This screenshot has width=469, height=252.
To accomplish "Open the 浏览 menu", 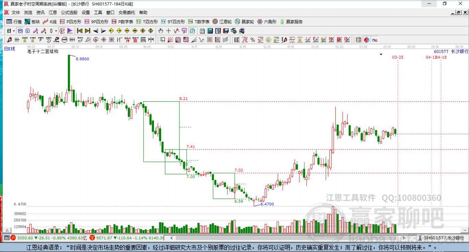I will (x=28, y=12).
